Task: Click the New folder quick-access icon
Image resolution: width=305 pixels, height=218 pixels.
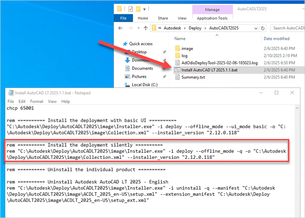Action: [138, 9]
